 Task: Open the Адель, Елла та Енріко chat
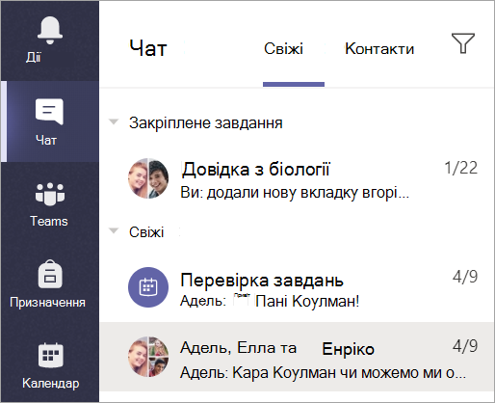297,357
